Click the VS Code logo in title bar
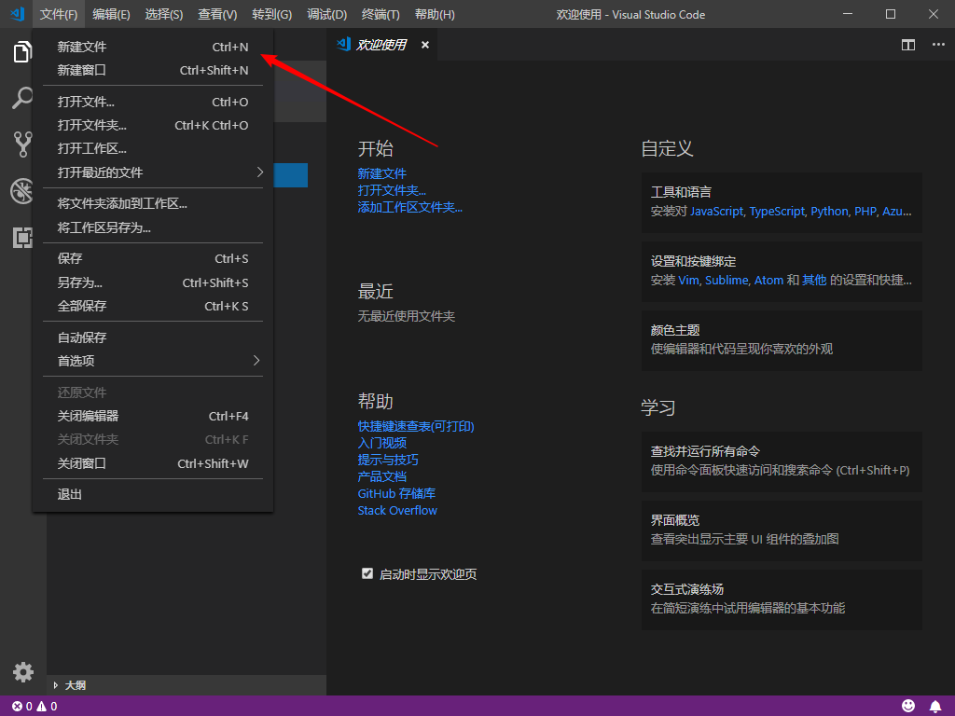Screen dimensions: 955x716 point(17,14)
